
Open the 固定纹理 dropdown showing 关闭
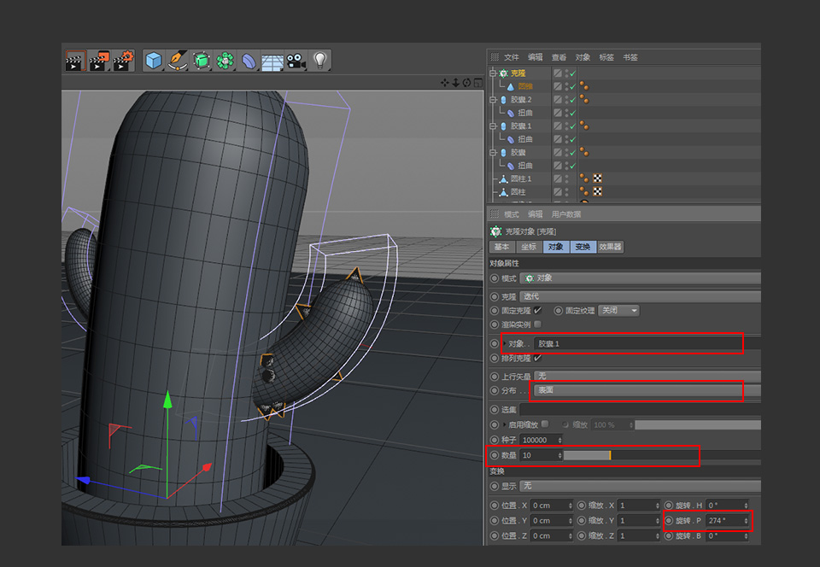pos(617,310)
